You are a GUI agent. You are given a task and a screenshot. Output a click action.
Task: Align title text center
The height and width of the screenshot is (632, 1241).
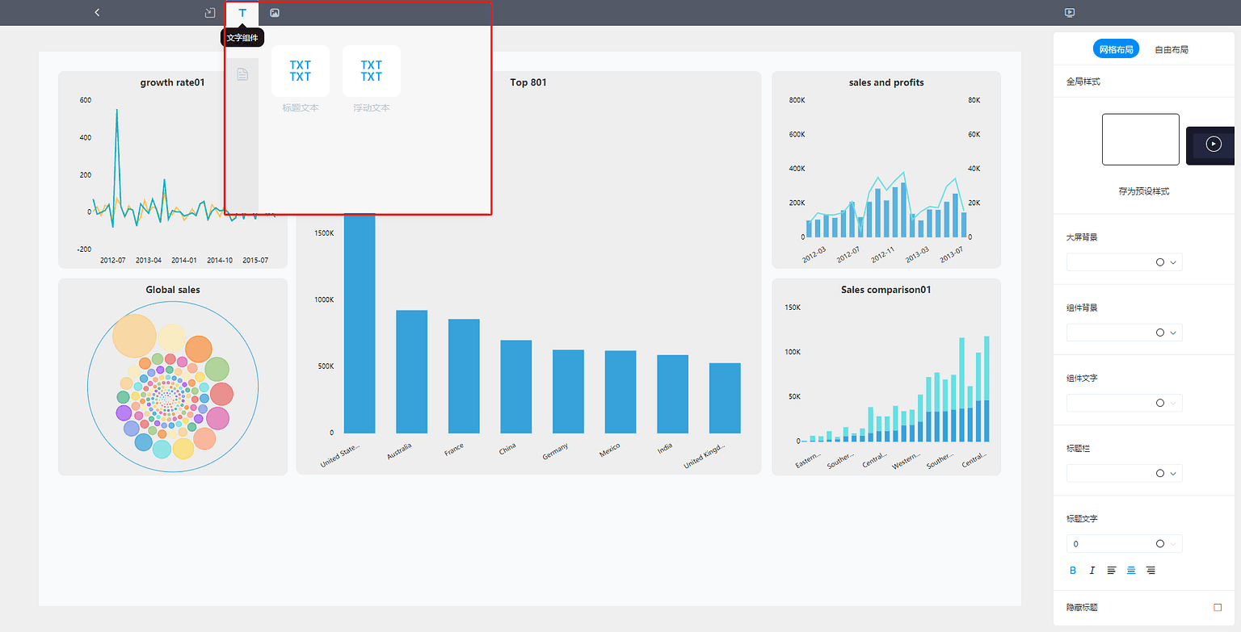tap(1131, 571)
